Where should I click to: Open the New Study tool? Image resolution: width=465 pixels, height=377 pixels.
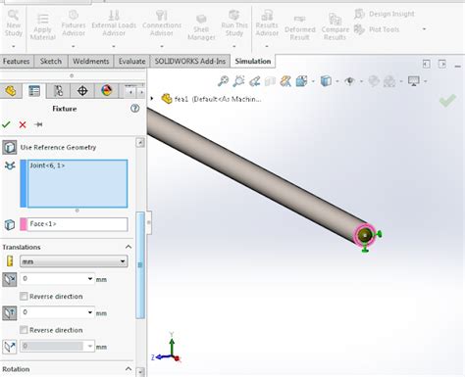pos(14,23)
